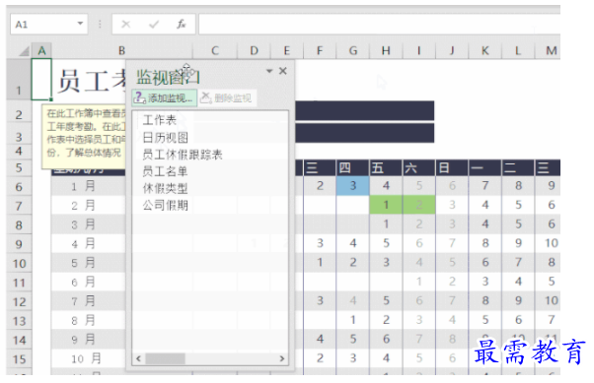
Task: Click the 一 weekday header cell
Action: click(484, 167)
